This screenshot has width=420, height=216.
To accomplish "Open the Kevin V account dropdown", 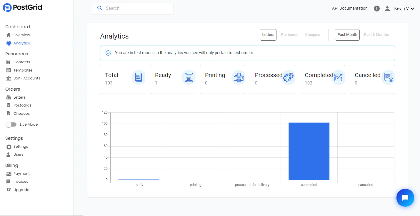I will pyautogui.click(x=404, y=8).
